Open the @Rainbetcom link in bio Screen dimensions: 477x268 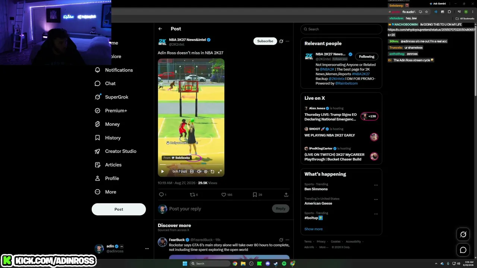tap(346, 83)
